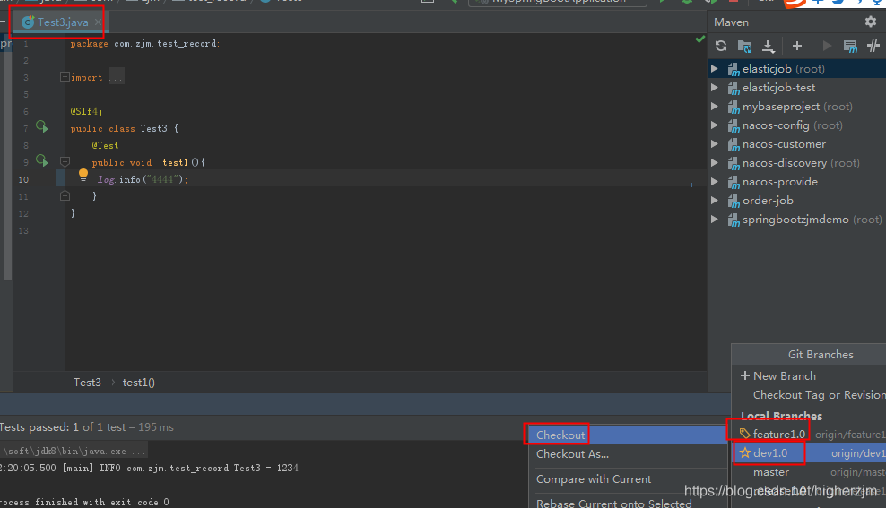Choose Rebase Current onto Selected
Viewport: 886px width, 508px height.
(628, 503)
